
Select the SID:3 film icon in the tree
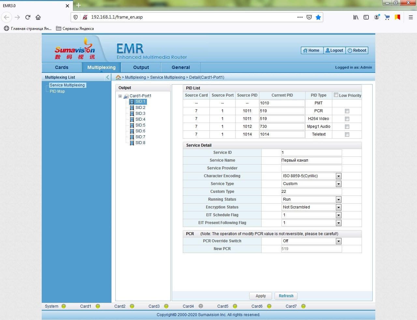click(x=132, y=113)
